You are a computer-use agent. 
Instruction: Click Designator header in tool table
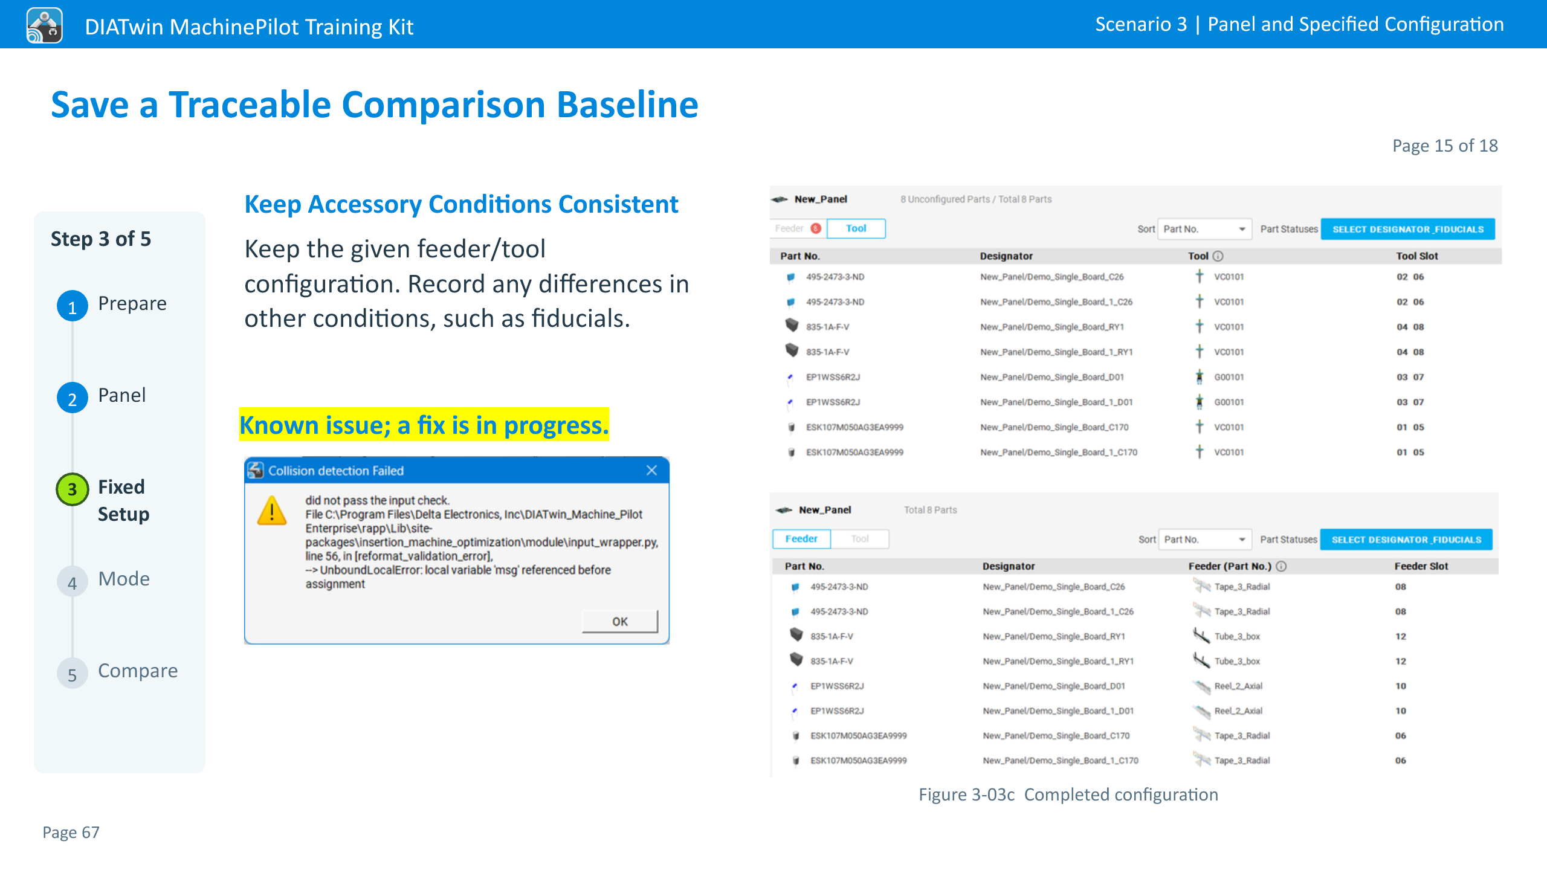[1006, 256]
